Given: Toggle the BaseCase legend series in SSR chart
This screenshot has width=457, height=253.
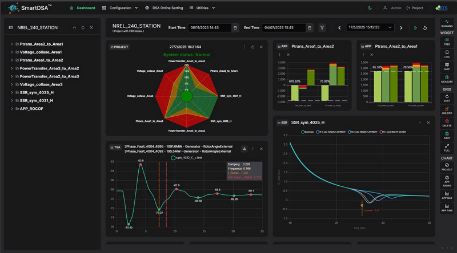Looking at the screenshot, I should click(x=307, y=132).
